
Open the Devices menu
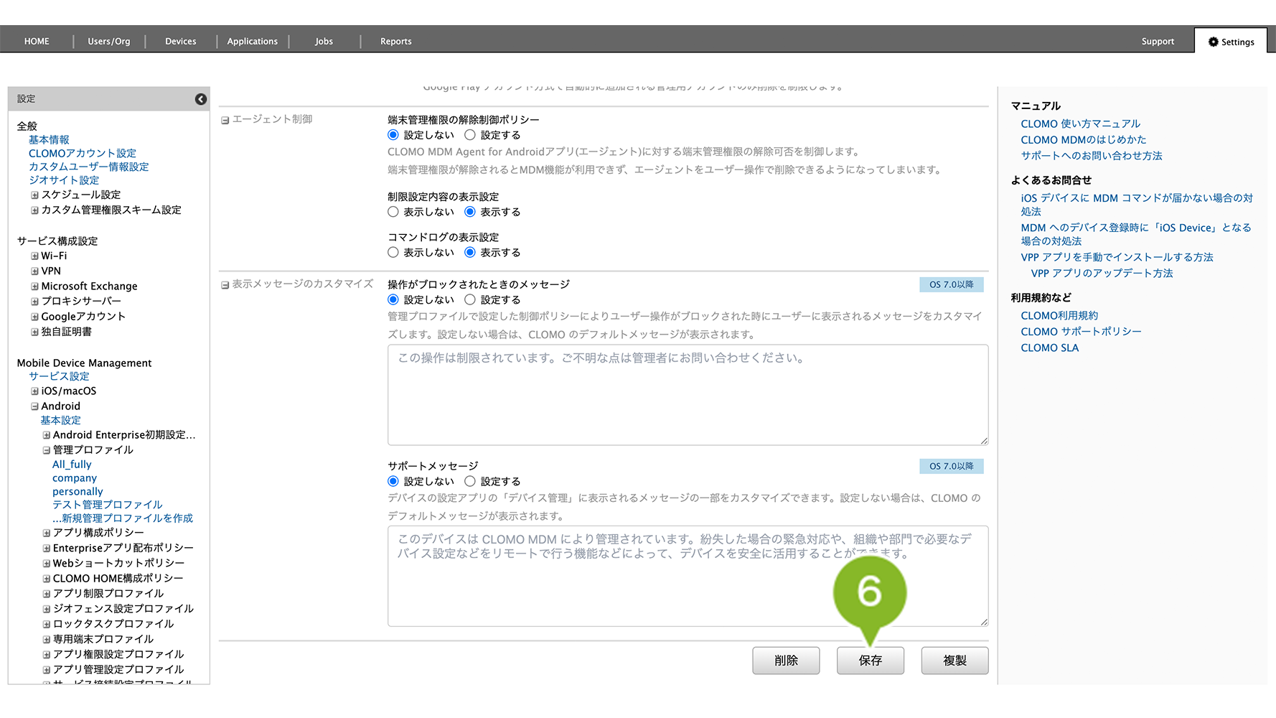[x=180, y=42]
